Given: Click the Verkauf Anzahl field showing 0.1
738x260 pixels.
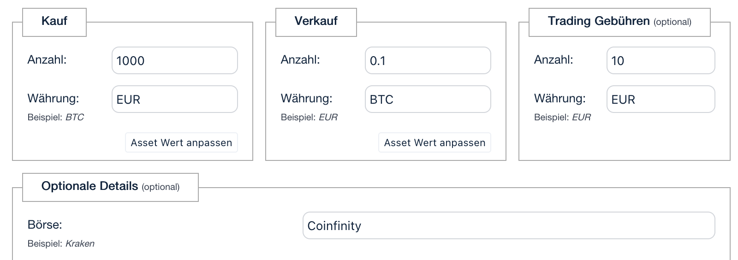Looking at the screenshot, I should click(x=428, y=60).
